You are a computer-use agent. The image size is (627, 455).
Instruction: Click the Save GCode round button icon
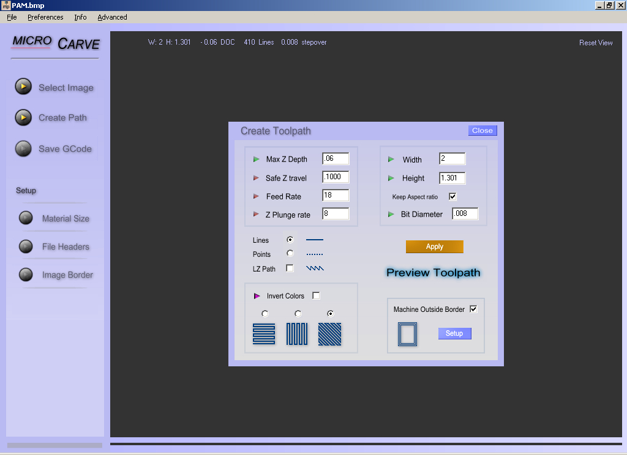(23, 149)
